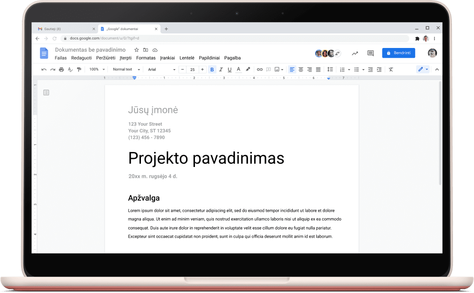
Task: Click the blue Bendrinti share button
Action: 398,53
